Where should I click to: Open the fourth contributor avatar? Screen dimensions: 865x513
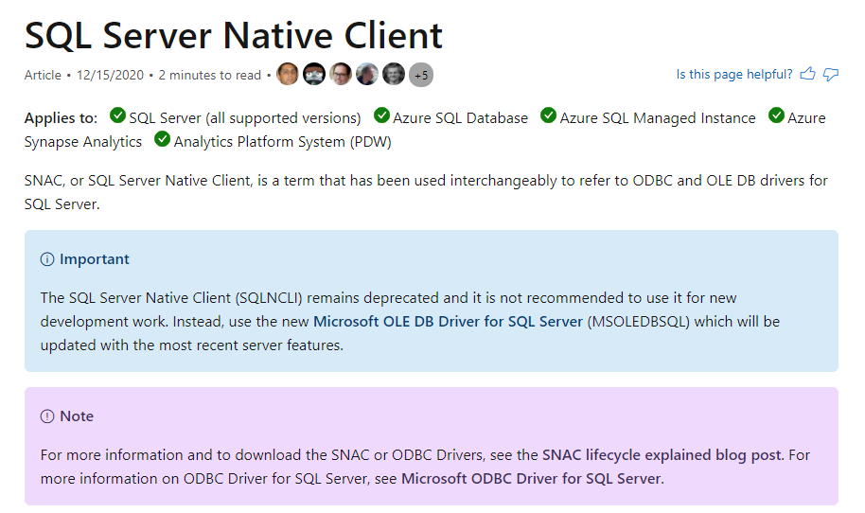367,74
